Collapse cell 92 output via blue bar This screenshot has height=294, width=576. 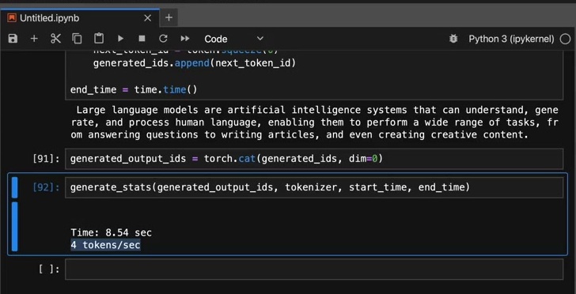click(15, 227)
